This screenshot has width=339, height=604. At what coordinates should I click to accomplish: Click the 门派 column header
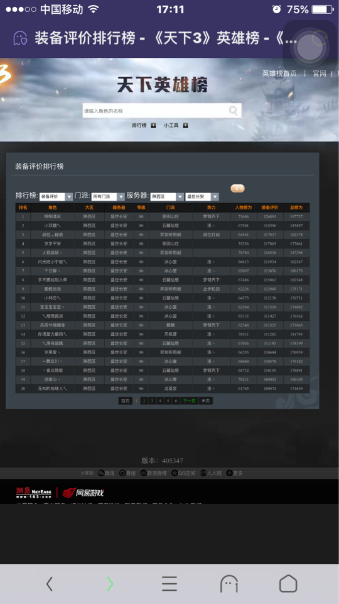click(x=170, y=207)
